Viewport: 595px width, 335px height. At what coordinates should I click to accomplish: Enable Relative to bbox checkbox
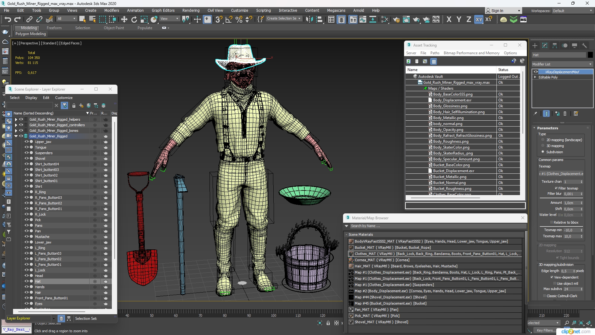[552, 222]
